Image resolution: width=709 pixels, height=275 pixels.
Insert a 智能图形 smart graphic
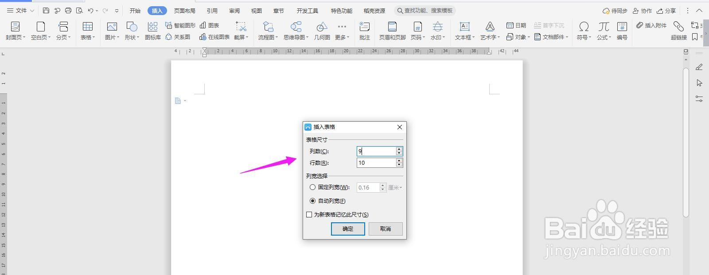(x=180, y=25)
